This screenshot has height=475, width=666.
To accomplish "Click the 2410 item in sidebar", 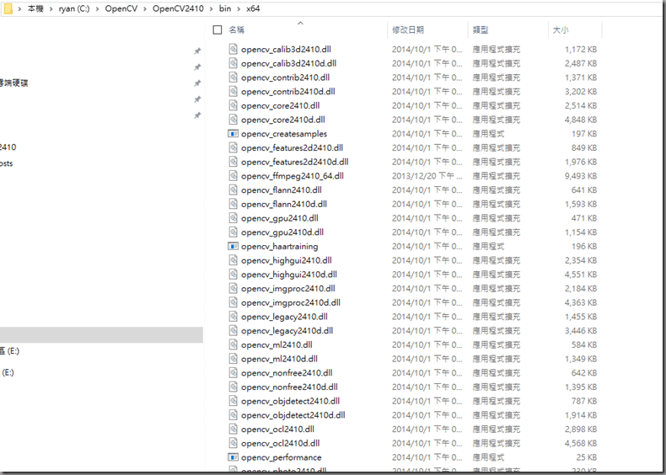I will [x=8, y=147].
